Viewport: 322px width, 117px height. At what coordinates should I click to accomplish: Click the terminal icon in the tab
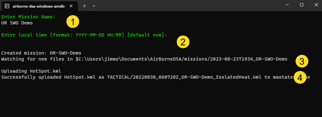7,6
